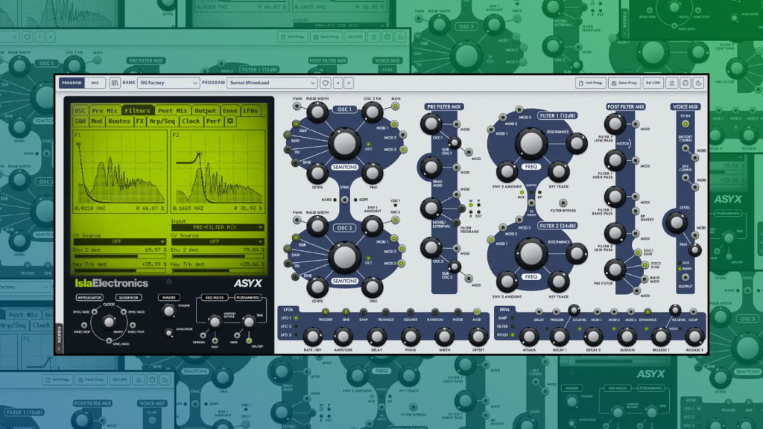Click the OSC 1 main semitone knob
Screen dimensions: 763x429
click(x=344, y=143)
